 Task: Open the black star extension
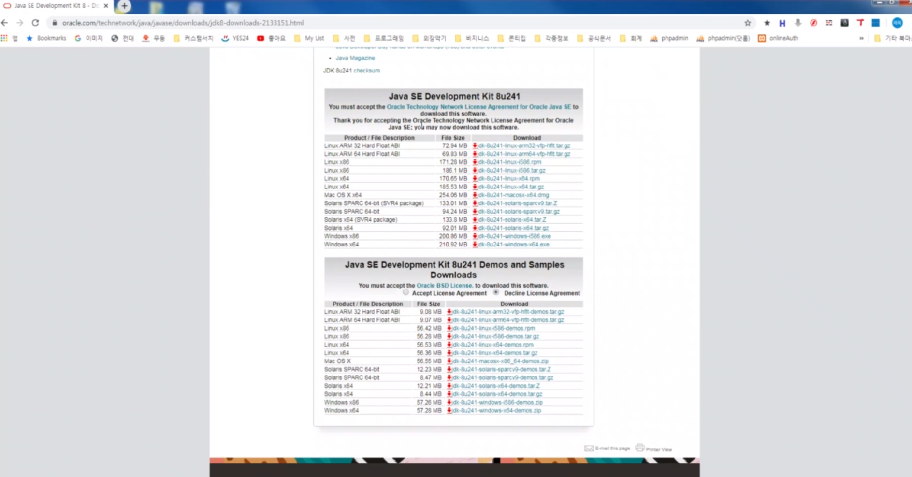tap(767, 23)
